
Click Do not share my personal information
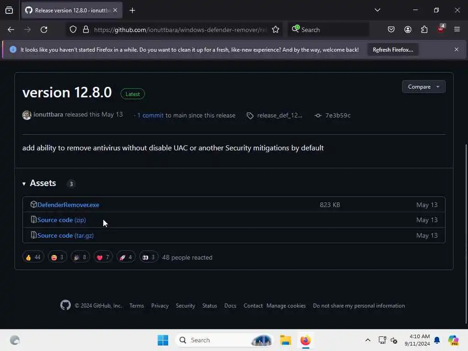(359, 306)
